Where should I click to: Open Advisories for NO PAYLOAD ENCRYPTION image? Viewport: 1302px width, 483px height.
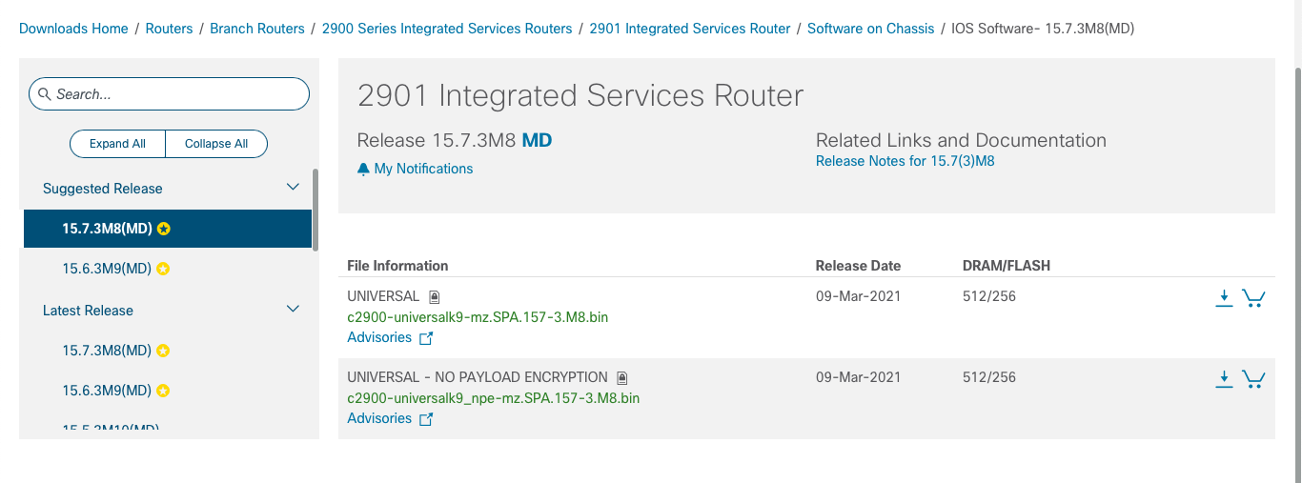click(379, 418)
